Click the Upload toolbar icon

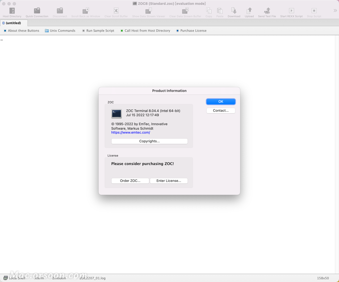(249, 11)
